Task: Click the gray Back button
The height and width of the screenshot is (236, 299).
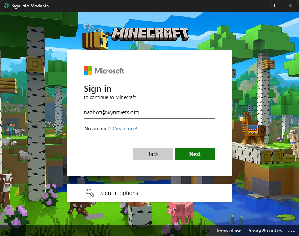Action: pos(153,154)
